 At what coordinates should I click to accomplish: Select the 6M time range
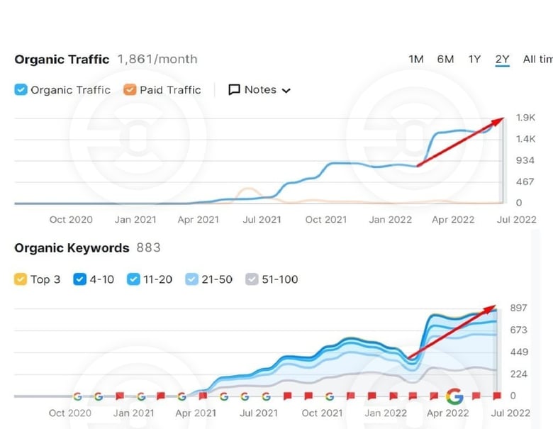445,60
